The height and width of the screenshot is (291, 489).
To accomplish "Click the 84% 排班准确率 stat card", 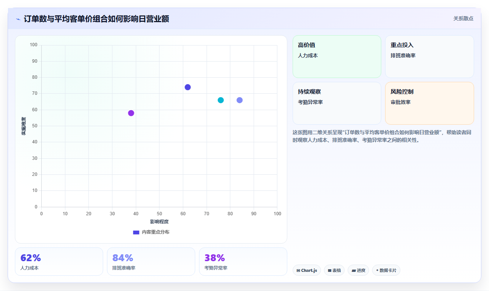I will pos(151,262).
